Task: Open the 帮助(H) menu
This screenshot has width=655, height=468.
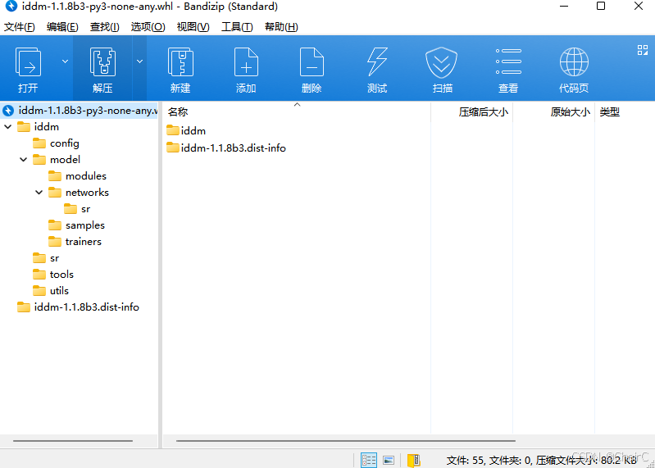Action: [281, 27]
